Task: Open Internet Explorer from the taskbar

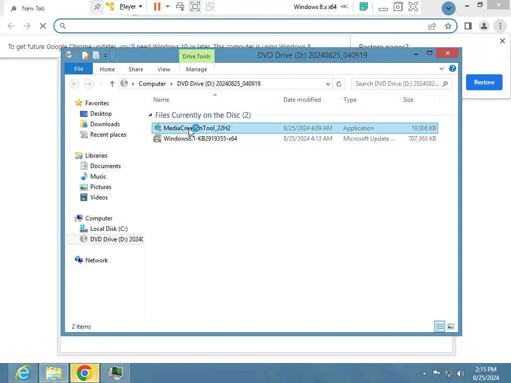Action: [x=23, y=373]
